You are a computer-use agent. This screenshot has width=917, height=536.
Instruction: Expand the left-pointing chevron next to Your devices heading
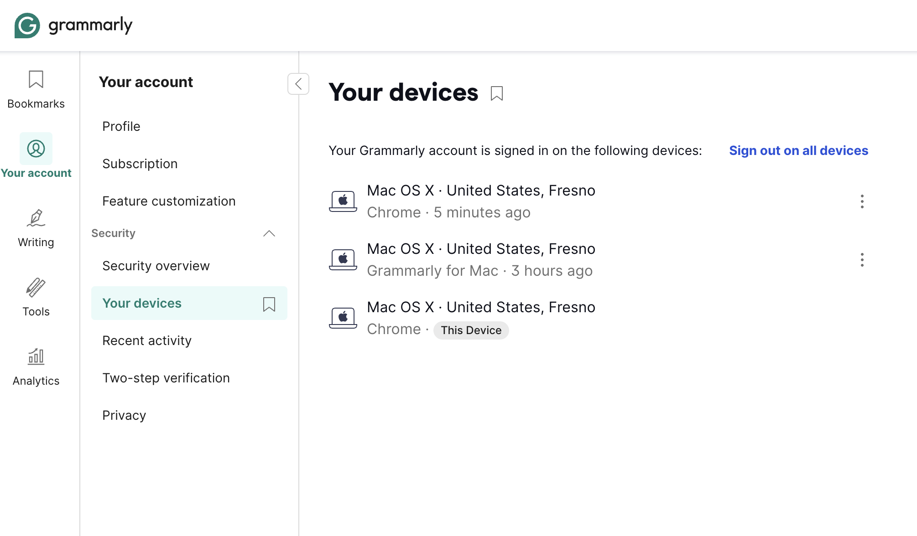tap(298, 84)
